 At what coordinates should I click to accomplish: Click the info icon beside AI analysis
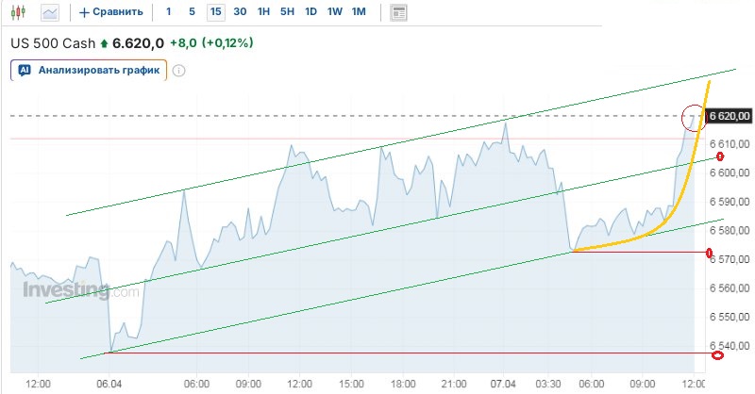click(x=179, y=70)
